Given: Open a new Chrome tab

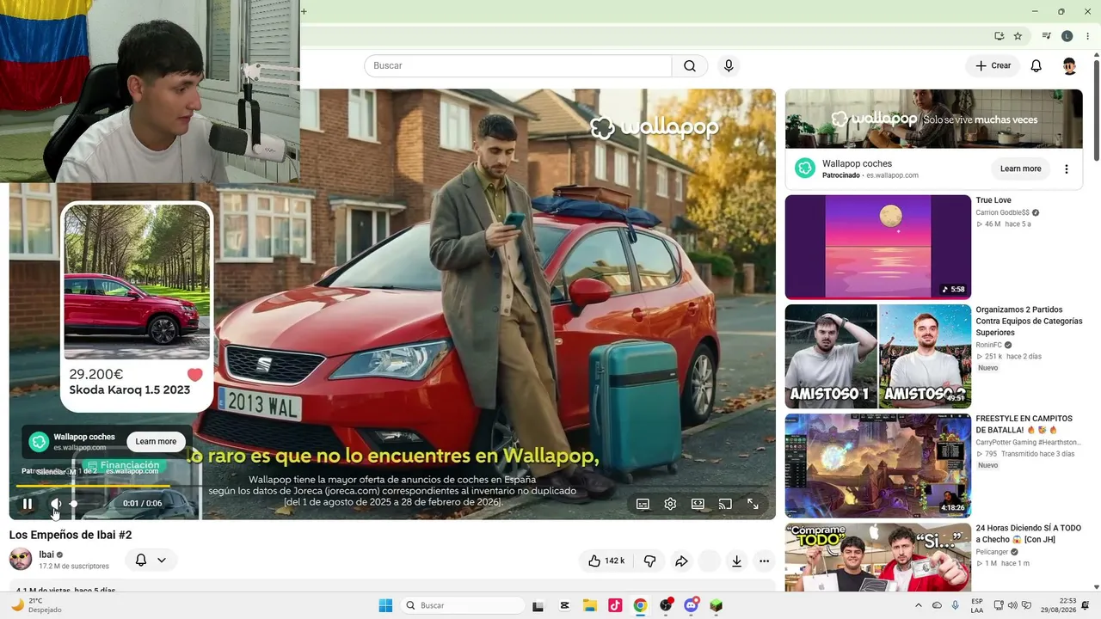Looking at the screenshot, I should tap(304, 11).
